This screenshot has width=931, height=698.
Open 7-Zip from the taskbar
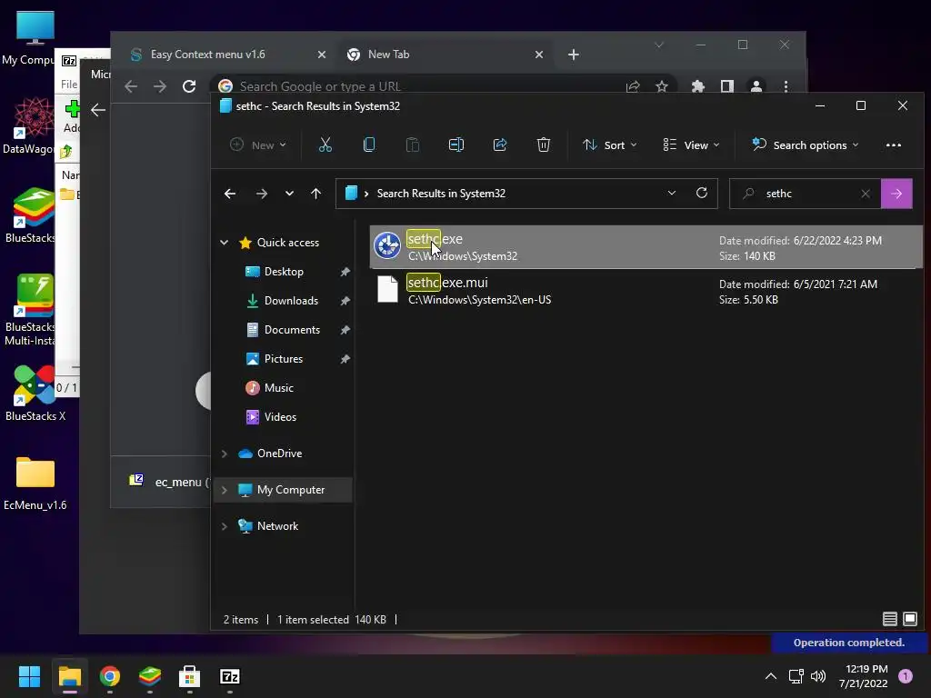coord(230,676)
